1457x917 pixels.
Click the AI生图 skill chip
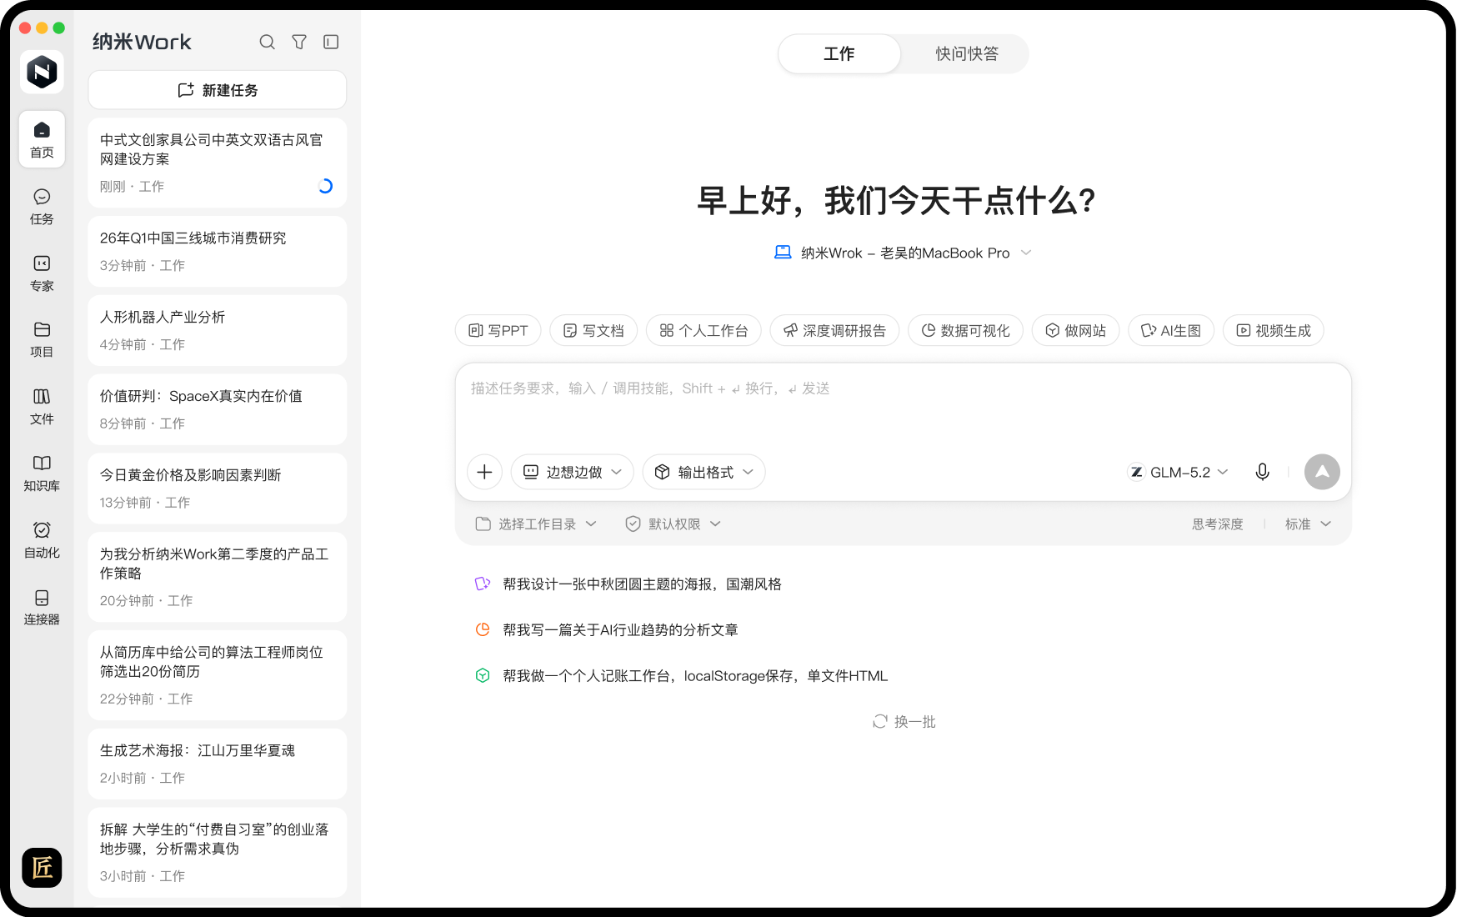coord(1171,331)
